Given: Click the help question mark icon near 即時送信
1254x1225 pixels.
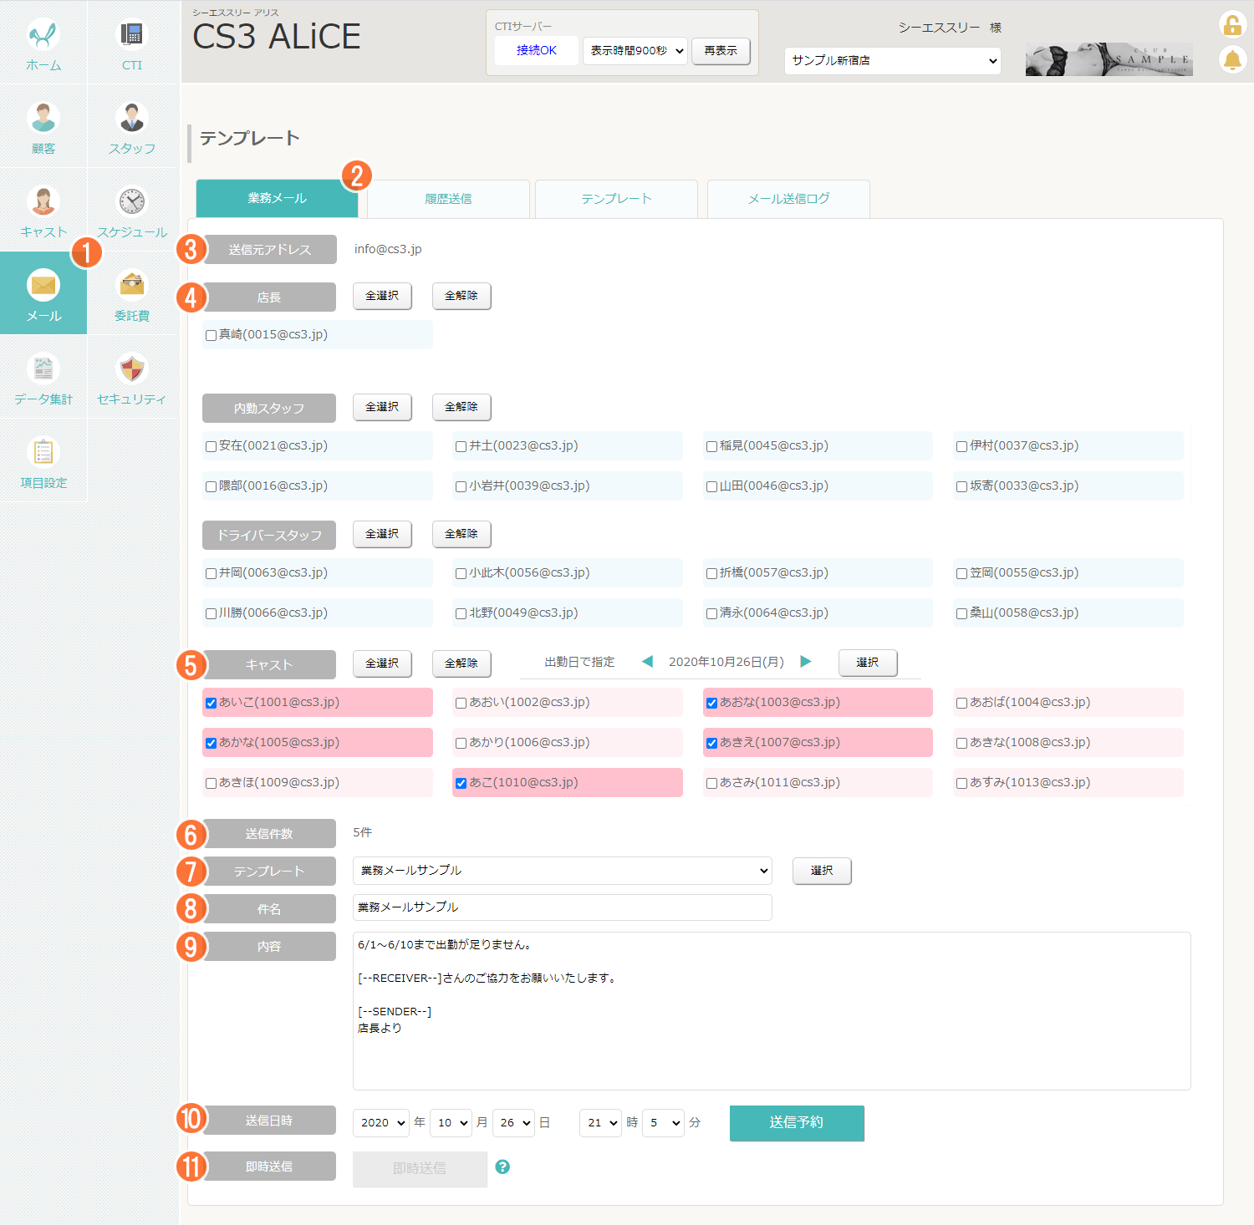Looking at the screenshot, I should tap(502, 1167).
